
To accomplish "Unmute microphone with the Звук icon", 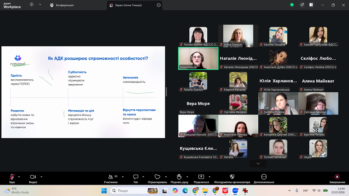I will coord(12,177).
